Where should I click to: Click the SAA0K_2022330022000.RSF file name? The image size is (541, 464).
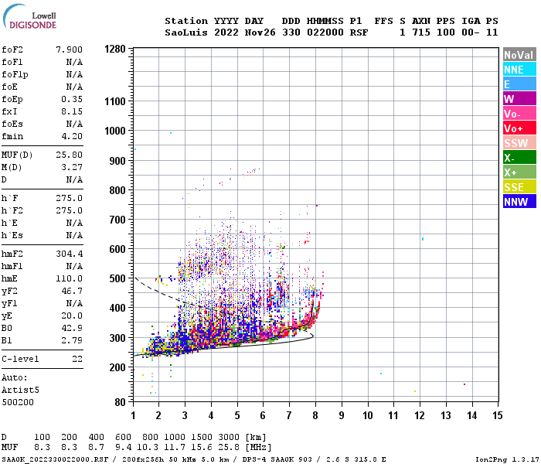[55, 459]
